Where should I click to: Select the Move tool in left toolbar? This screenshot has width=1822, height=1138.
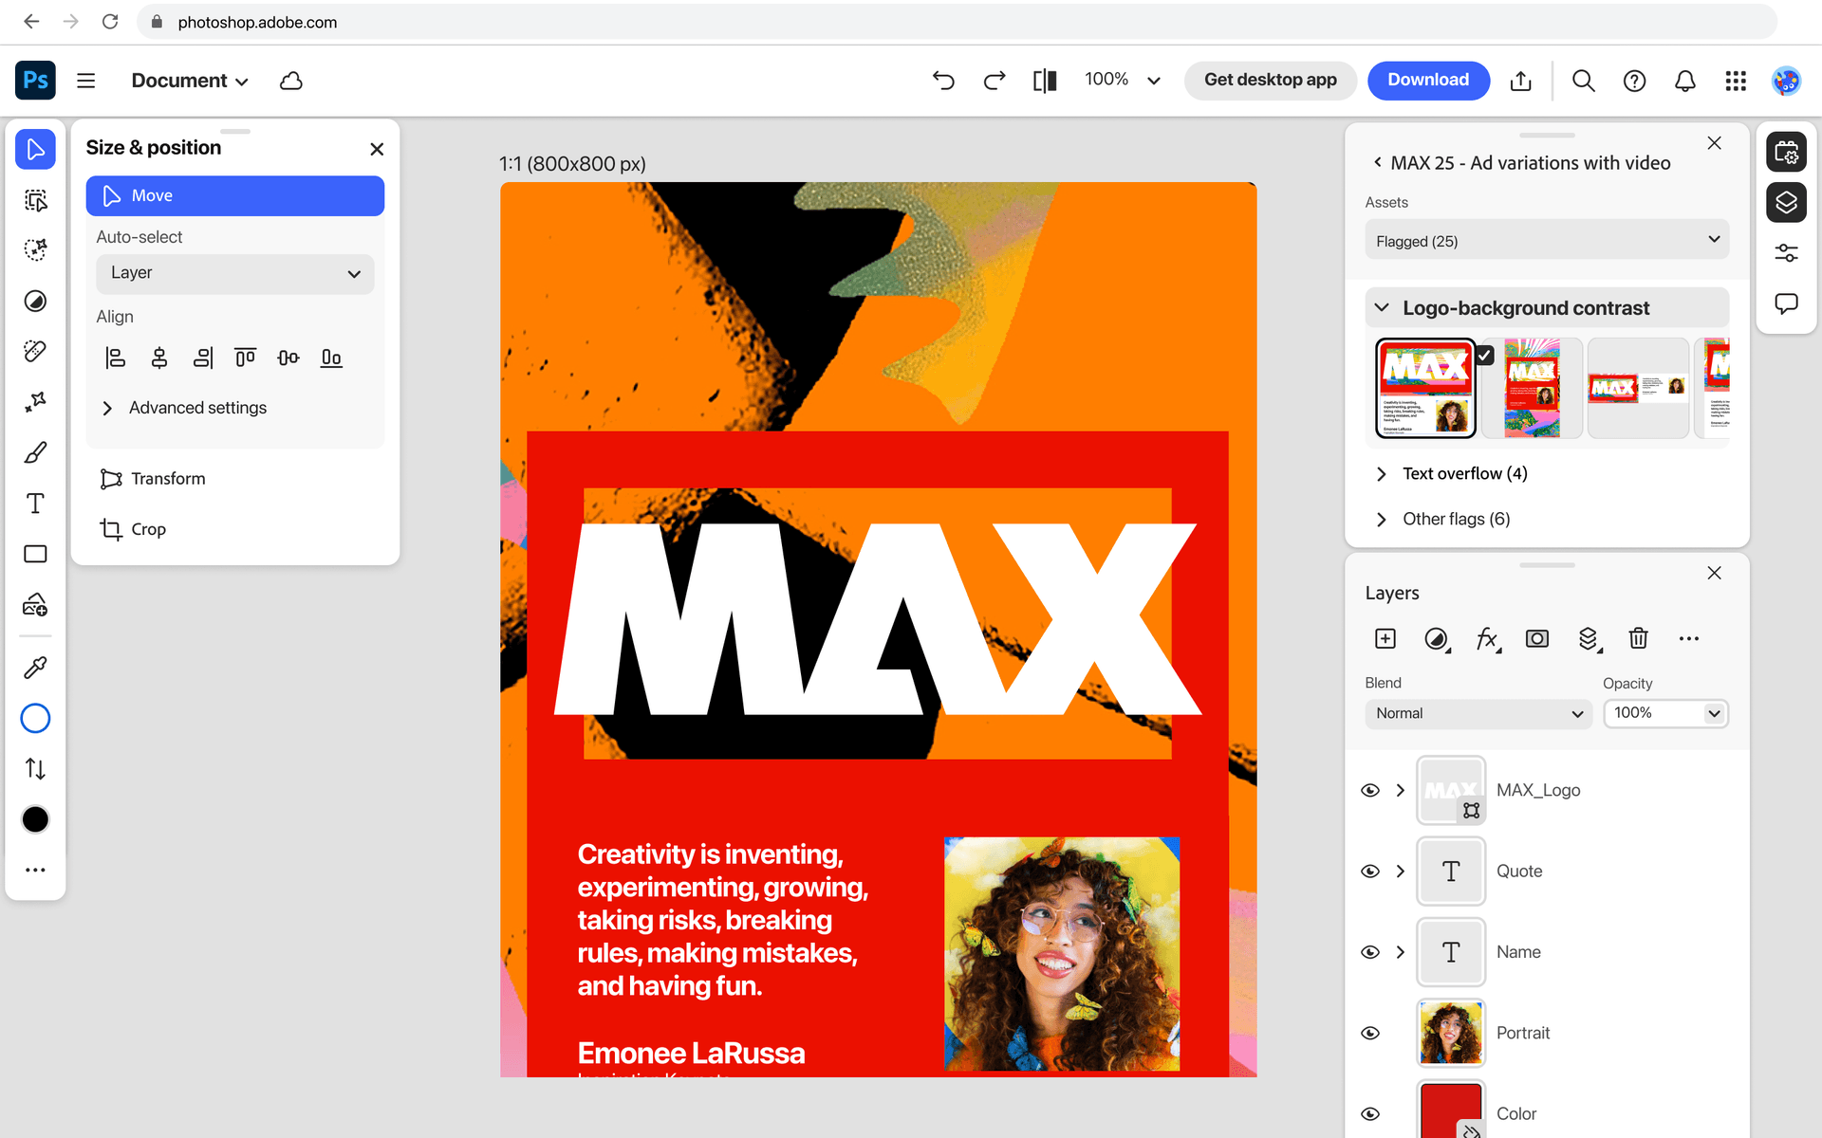click(x=35, y=150)
